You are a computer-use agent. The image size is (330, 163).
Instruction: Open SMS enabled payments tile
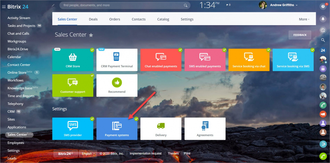(205, 60)
